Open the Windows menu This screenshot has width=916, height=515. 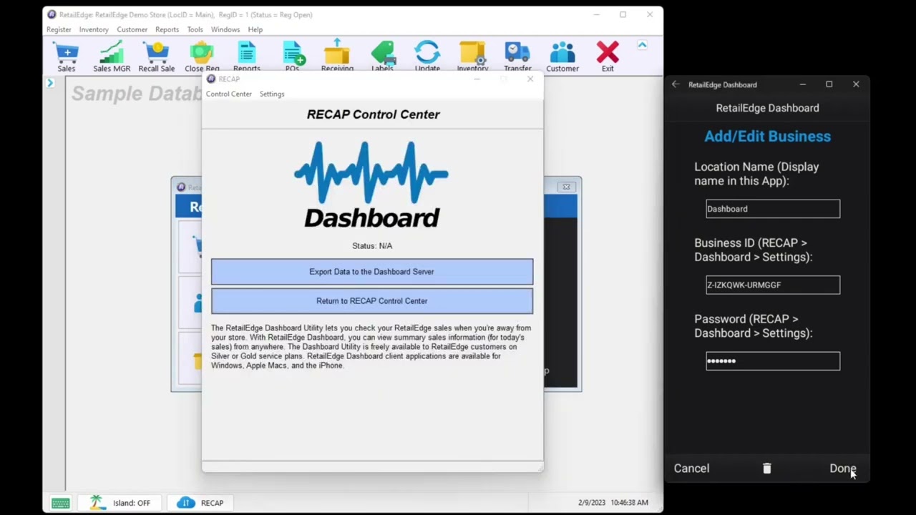click(x=225, y=29)
